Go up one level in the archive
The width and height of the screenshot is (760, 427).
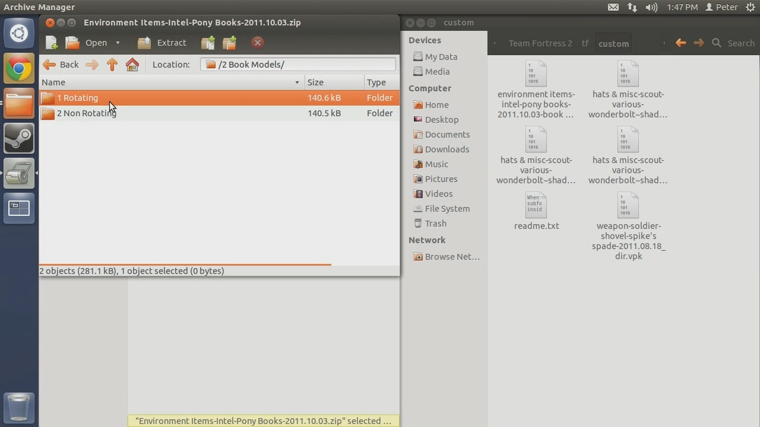pyautogui.click(x=112, y=65)
